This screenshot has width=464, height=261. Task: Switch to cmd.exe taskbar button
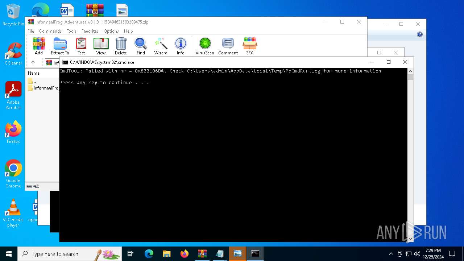256,254
